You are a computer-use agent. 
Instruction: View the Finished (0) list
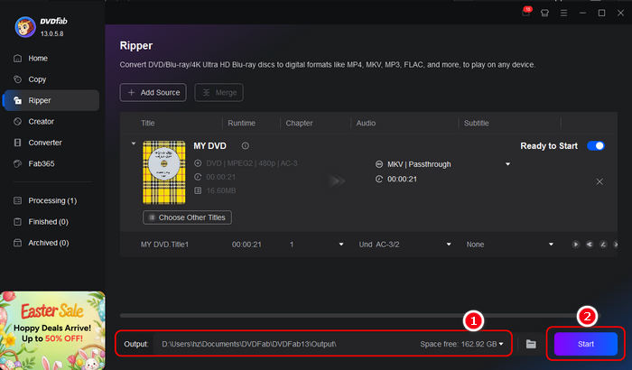coord(51,221)
